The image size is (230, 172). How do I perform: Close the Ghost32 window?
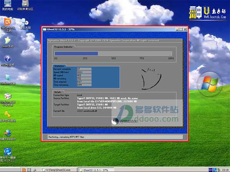point(185,29)
